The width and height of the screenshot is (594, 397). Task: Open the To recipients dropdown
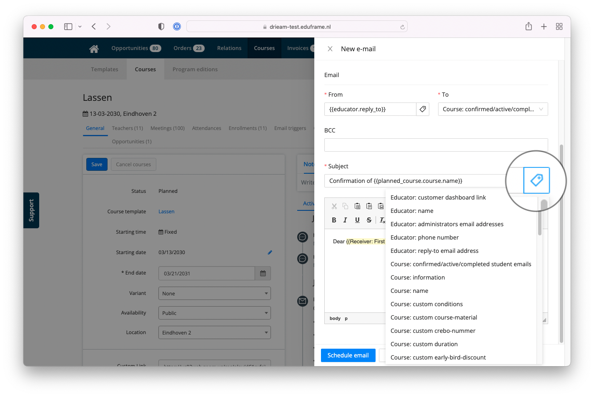(x=493, y=109)
